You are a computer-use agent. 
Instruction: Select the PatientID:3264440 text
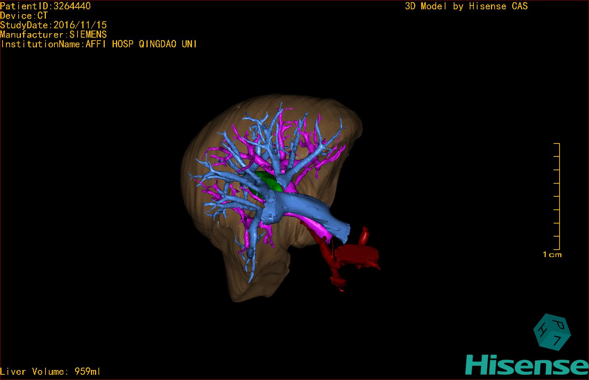[x=45, y=6]
